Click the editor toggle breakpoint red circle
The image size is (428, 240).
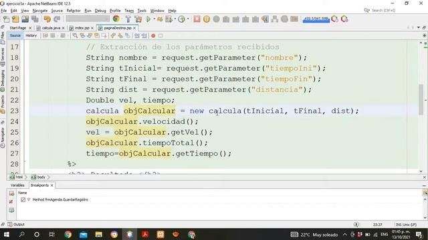coord(153,35)
